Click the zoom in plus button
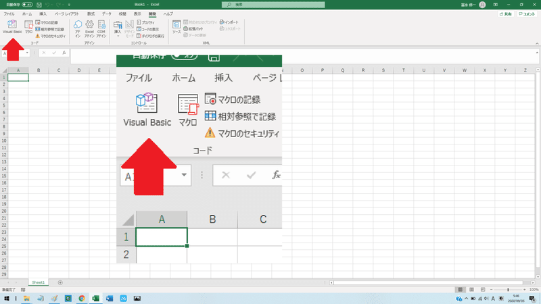 pyautogui.click(x=525, y=290)
